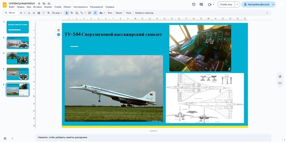Select the shape tool
The height and width of the screenshot is (142, 286).
click(x=77, y=13)
